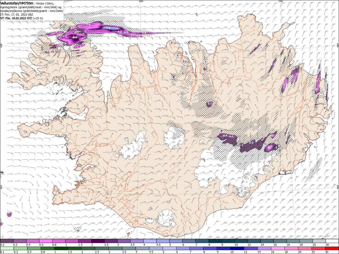Select upper legend swatch between 0.5 and 0.8
The width and height of the screenshot is (339, 254).
(x=46, y=241)
